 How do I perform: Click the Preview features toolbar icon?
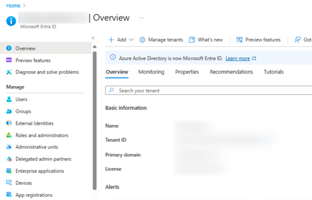[239, 40]
